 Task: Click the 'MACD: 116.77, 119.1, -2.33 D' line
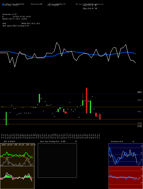pos(15,19)
